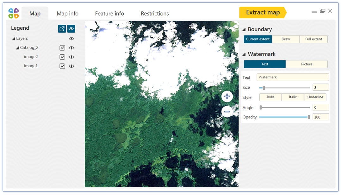Open the legend pop-out export icon
341x195 pixels.
[62, 29]
